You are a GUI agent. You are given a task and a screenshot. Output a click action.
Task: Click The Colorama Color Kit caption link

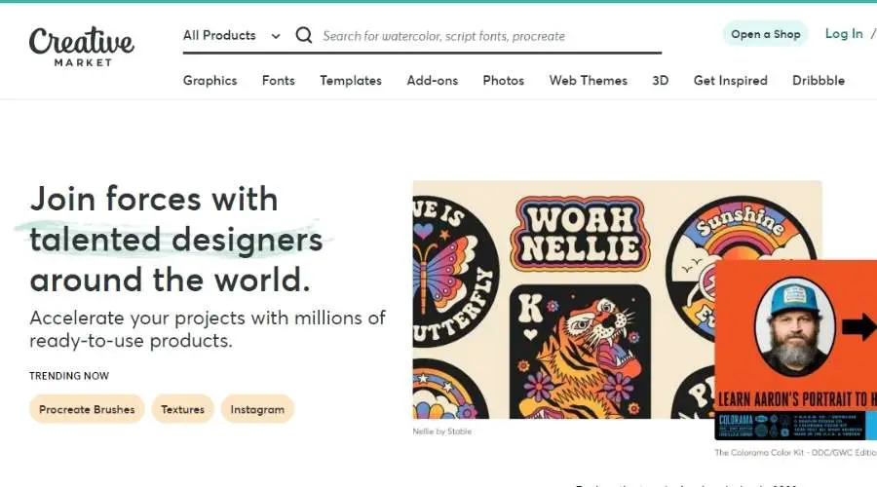point(795,452)
